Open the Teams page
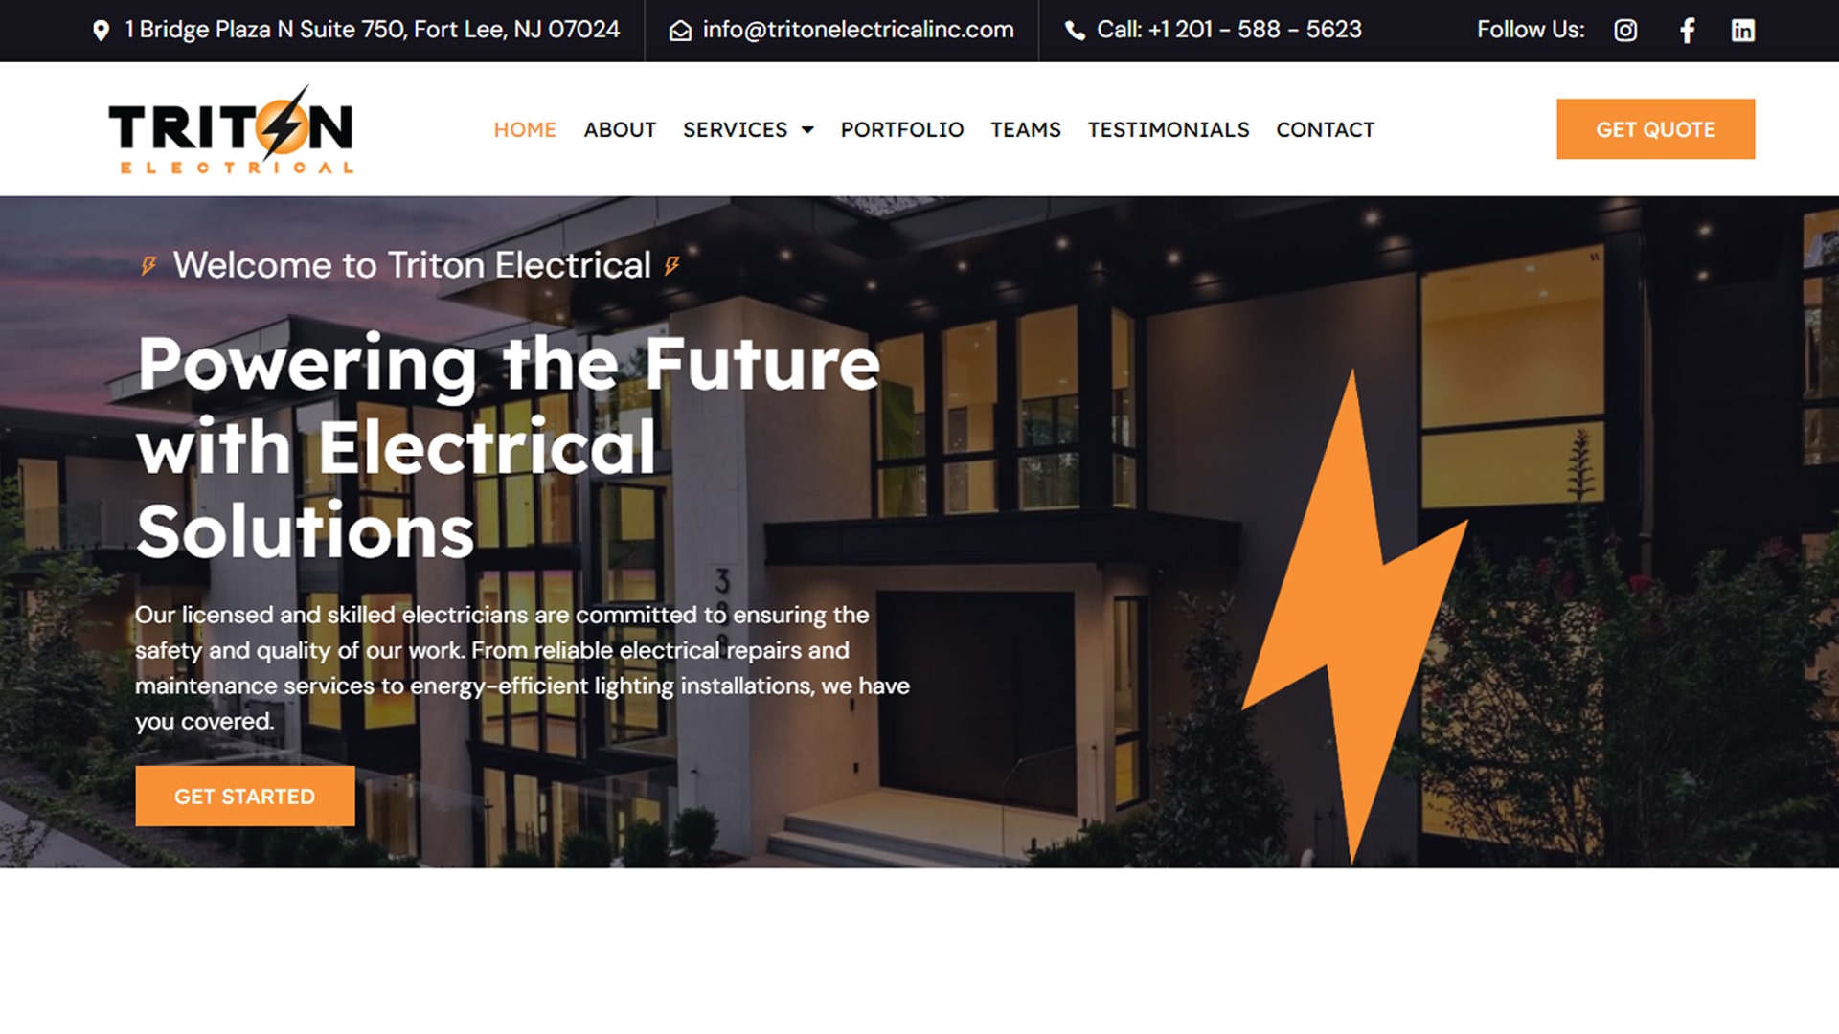Viewport: 1839px width, 1034px height. coord(1026,129)
